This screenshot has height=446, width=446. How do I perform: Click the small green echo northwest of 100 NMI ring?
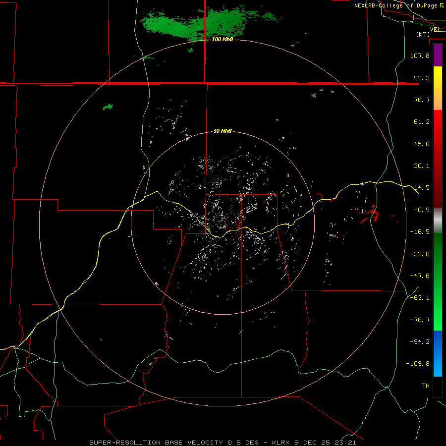point(108,107)
